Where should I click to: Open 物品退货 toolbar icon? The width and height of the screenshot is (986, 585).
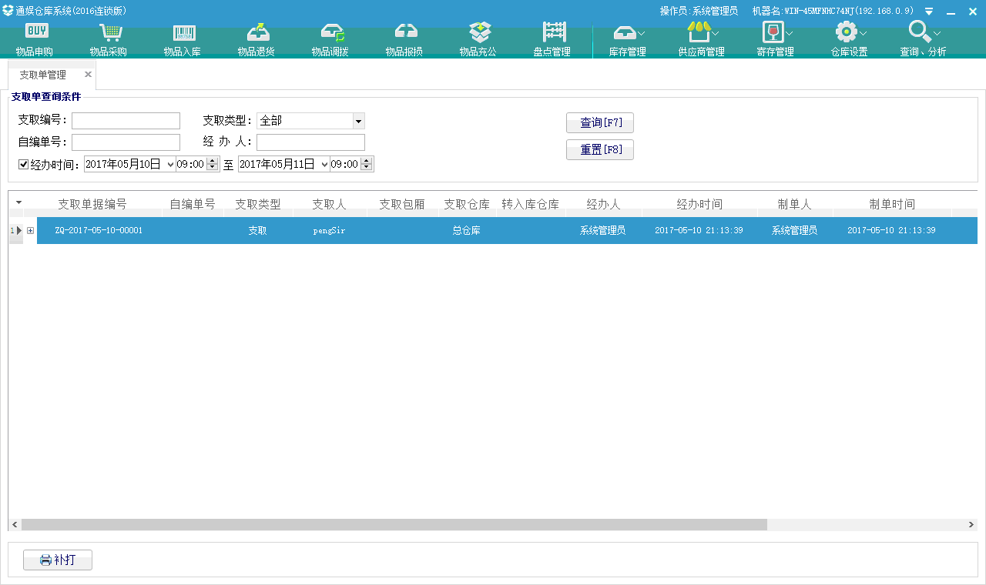[257, 38]
